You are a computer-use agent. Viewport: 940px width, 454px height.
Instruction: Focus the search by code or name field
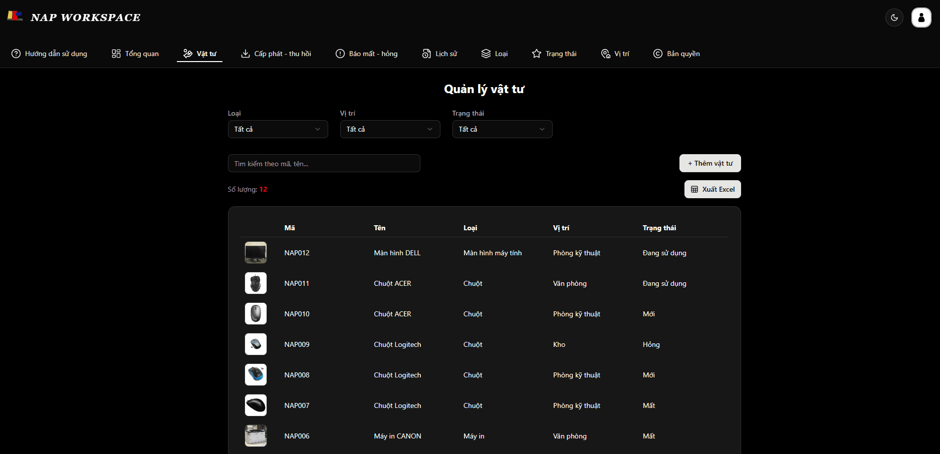pos(324,164)
